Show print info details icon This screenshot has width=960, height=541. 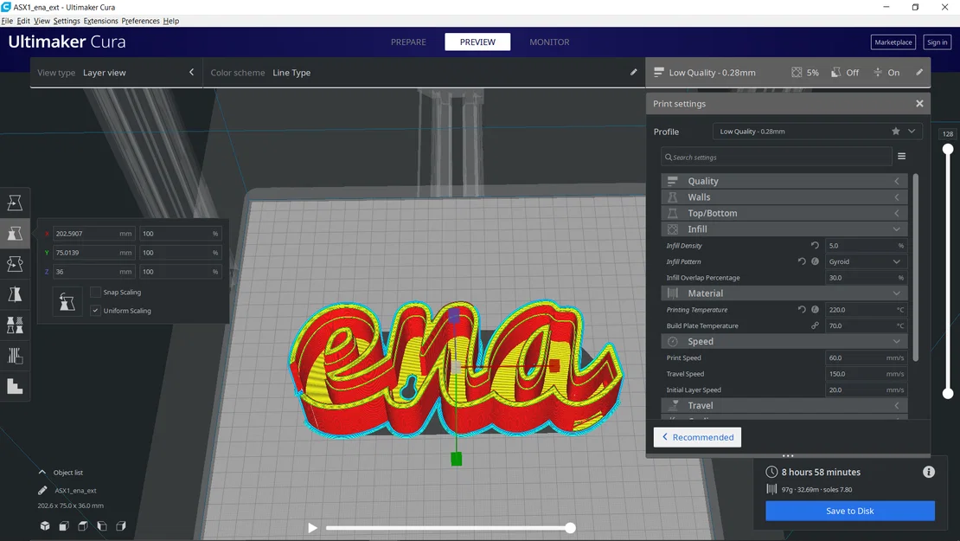click(x=929, y=472)
